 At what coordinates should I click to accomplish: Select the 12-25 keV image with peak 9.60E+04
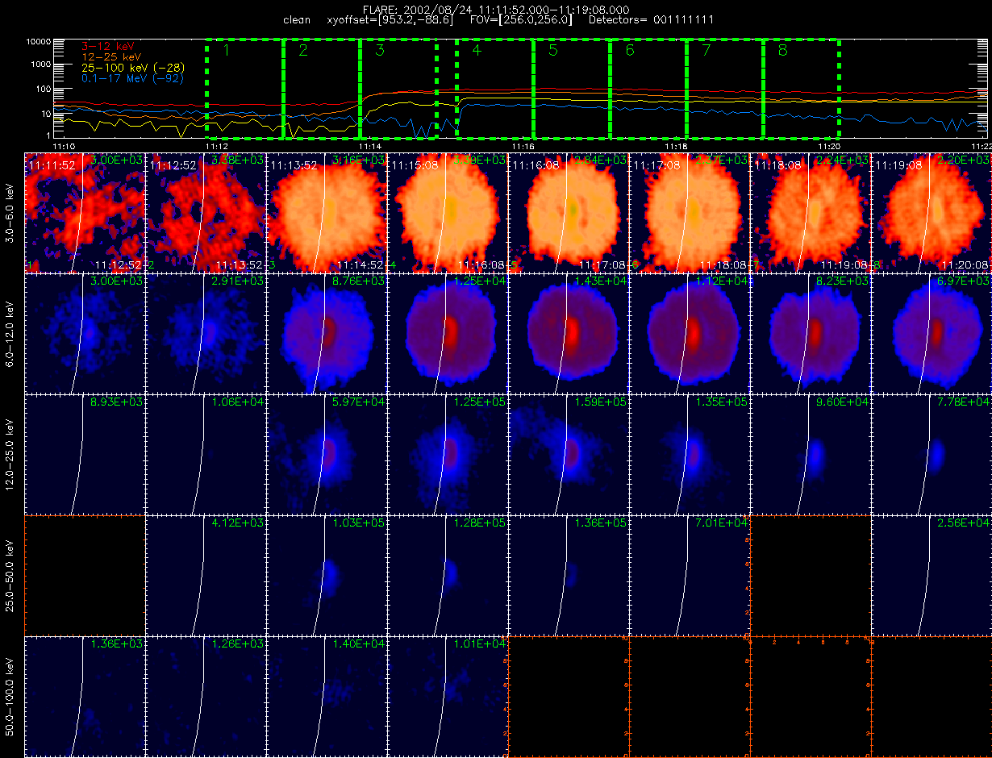pos(811,455)
